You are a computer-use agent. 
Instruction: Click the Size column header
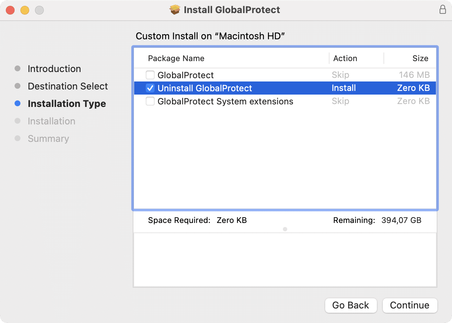[420, 58]
